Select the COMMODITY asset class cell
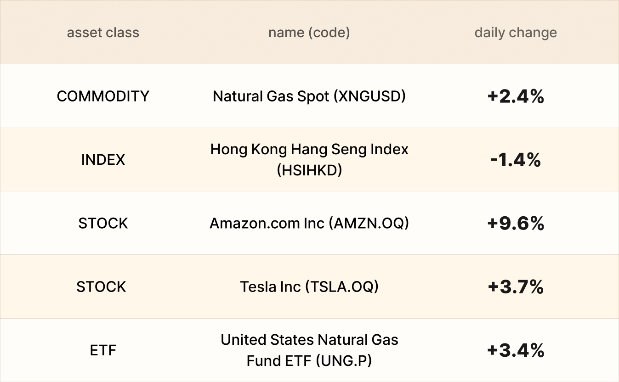This screenshot has height=382, width=619. [x=103, y=96]
